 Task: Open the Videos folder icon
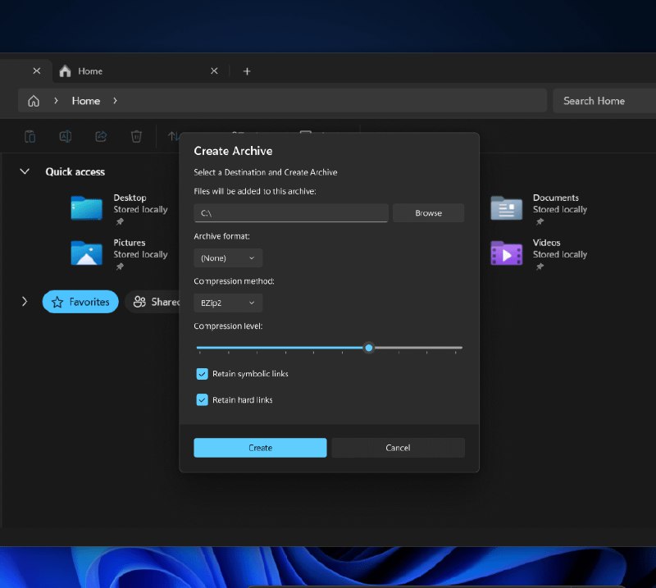(506, 253)
